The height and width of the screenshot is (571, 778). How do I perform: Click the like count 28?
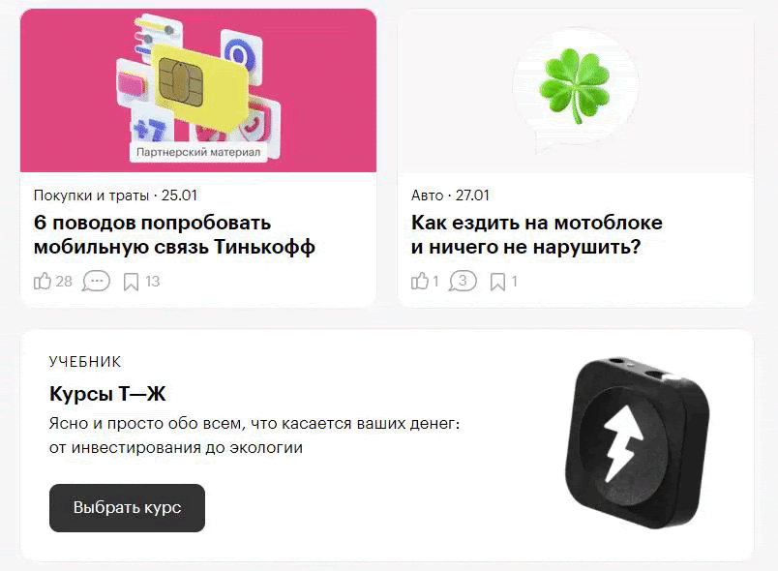coord(64,282)
